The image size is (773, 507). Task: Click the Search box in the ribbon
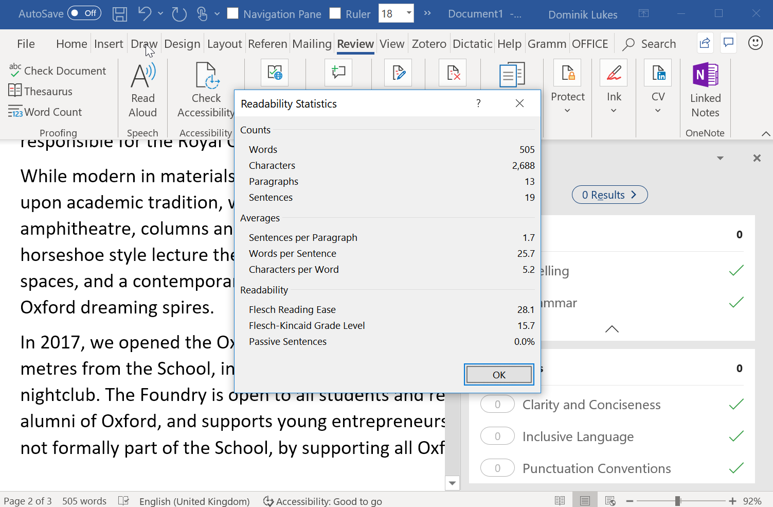[x=649, y=44]
